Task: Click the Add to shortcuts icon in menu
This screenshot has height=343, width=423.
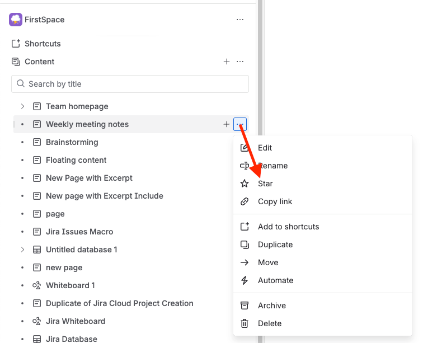Action: point(245,227)
